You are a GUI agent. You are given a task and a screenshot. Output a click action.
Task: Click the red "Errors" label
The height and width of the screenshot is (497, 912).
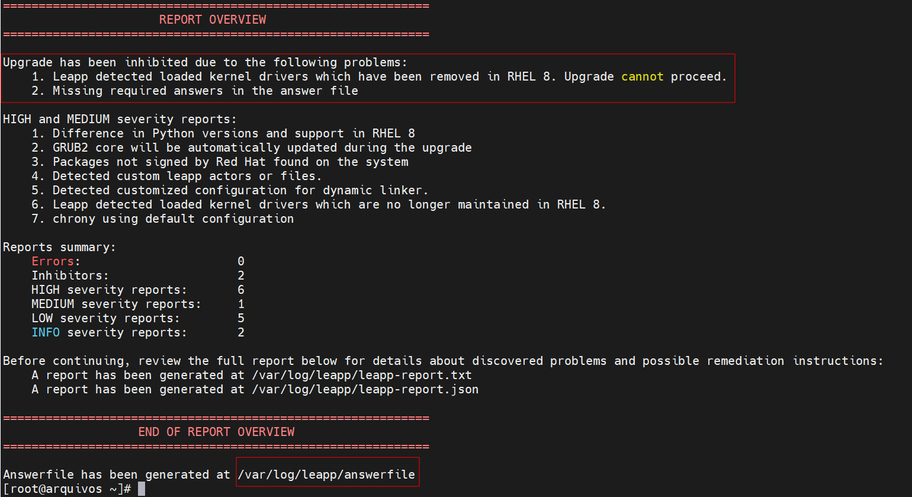pos(53,261)
